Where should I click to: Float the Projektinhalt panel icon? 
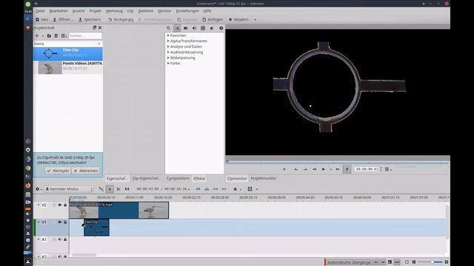pyautogui.click(x=94, y=27)
